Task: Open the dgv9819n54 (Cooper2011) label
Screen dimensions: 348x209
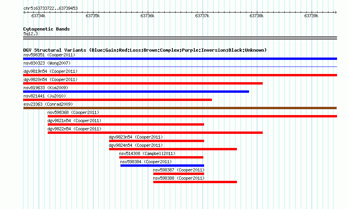Action: tap(50, 71)
